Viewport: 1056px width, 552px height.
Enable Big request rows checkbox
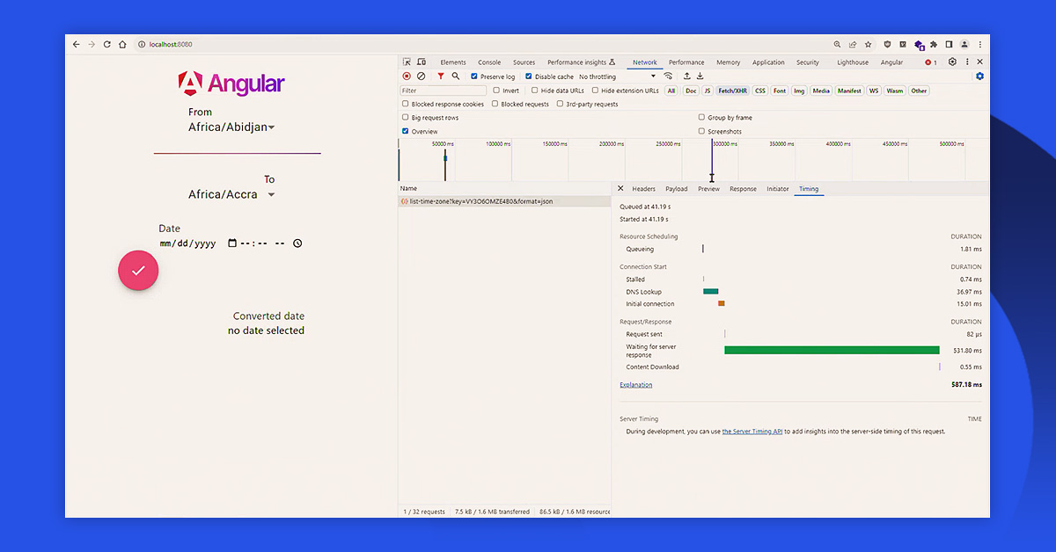click(x=406, y=118)
